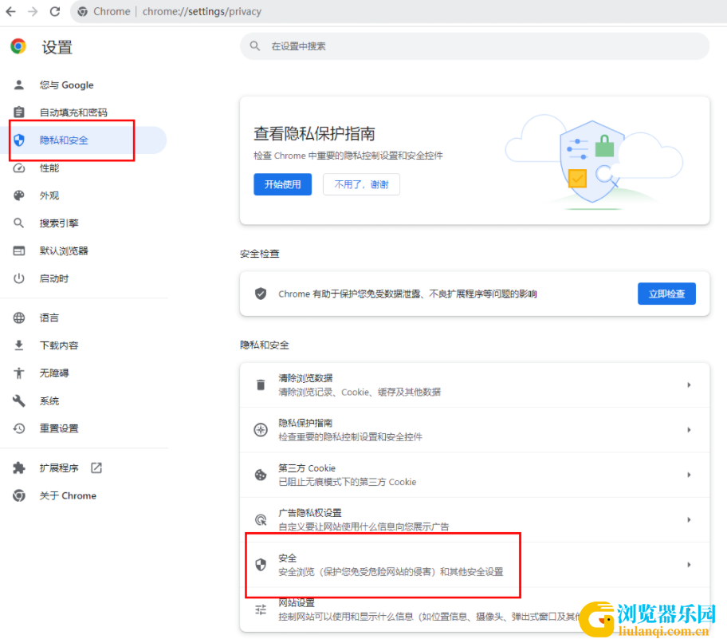The width and height of the screenshot is (727, 639).
Task: Open 隐私保护指南 row in the list
Action: (x=475, y=430)
